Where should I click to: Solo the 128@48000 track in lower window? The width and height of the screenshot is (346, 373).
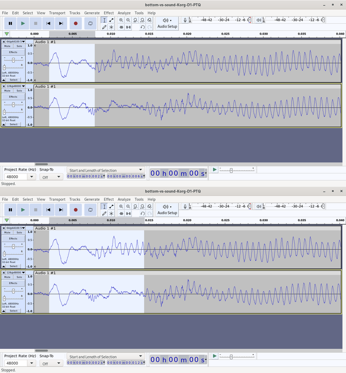point(19,277)
